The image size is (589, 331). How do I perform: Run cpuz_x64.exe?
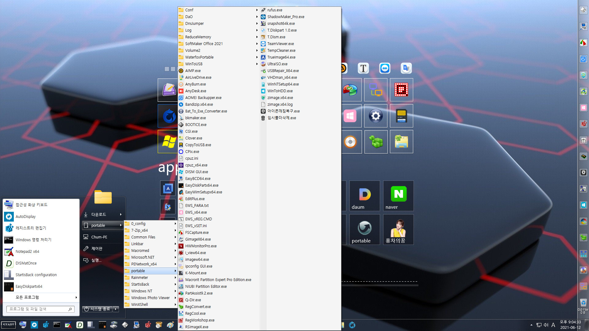[x=218, y=165]
